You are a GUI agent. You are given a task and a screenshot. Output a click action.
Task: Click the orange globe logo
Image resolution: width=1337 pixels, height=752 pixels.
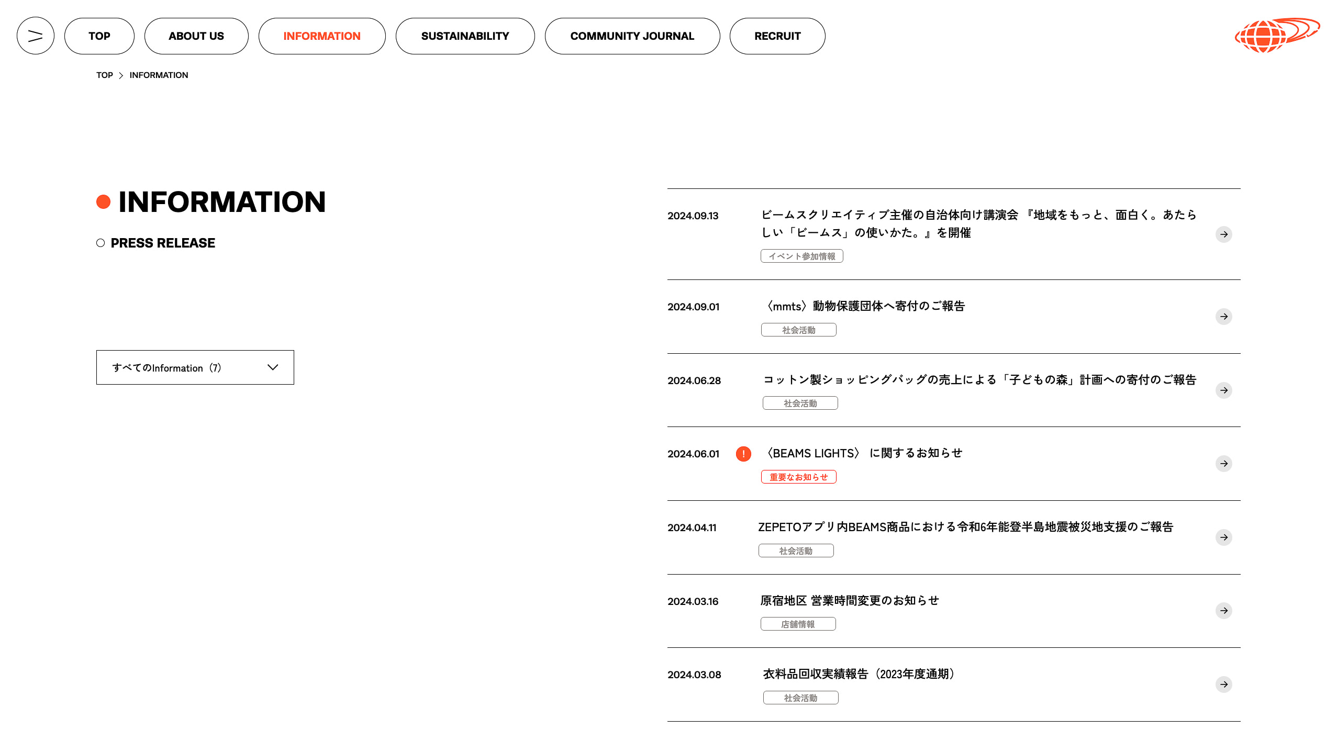(x=1276, y=35)
